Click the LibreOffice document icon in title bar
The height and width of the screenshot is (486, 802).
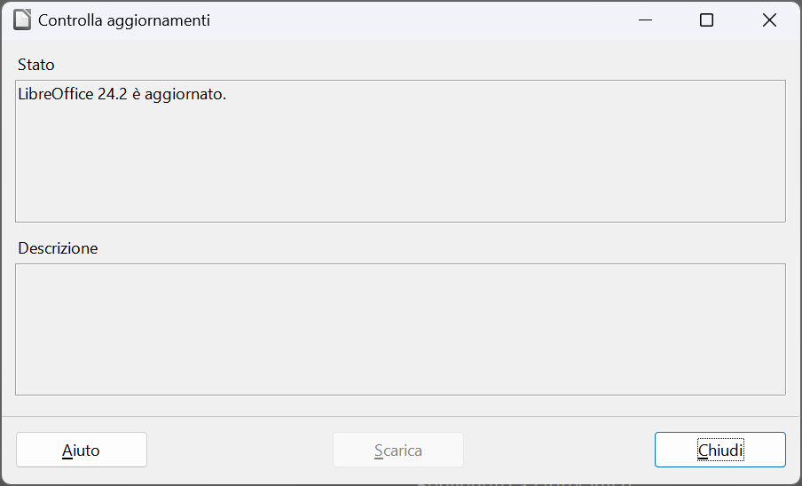(22, 20)
